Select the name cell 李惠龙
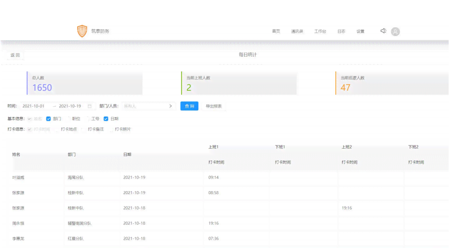Image resolution: width=449 pixels, height=248 pixels. point(18,238)
